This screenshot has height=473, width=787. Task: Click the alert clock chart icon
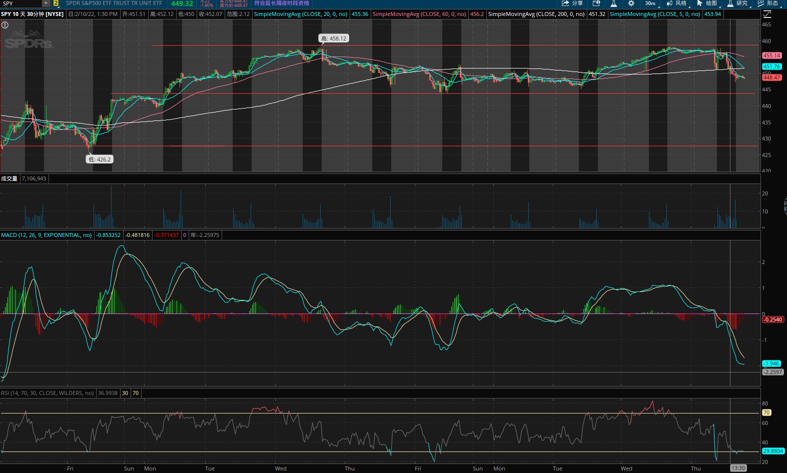(596, 3)
